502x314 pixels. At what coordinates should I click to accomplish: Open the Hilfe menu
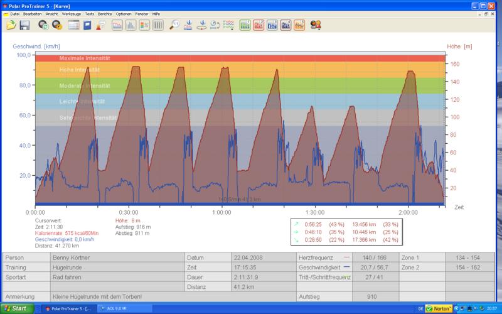click(x=156, y=14)
